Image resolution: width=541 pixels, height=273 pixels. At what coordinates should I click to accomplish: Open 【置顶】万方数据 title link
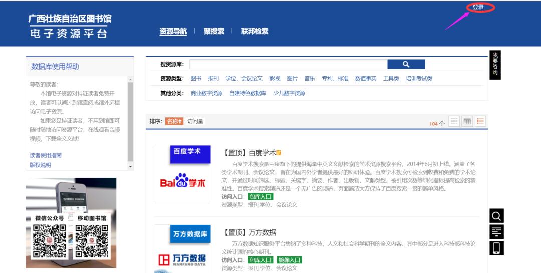pyautogui.click(x=250, y=233)
